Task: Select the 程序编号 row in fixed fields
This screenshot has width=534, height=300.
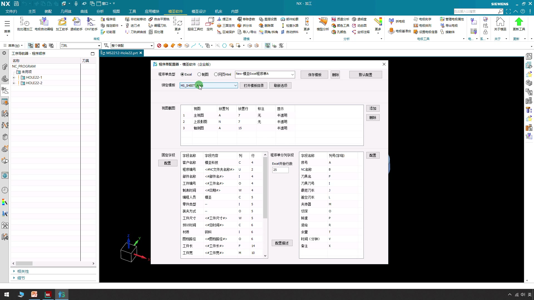Action: 222,169
